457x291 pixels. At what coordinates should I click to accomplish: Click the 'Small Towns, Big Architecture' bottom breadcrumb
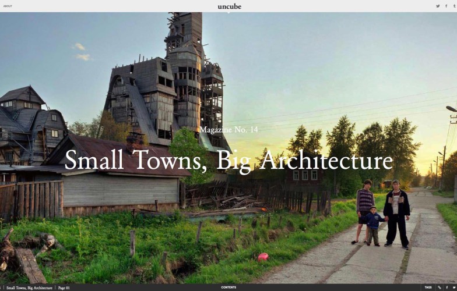[x=29, y=288]
